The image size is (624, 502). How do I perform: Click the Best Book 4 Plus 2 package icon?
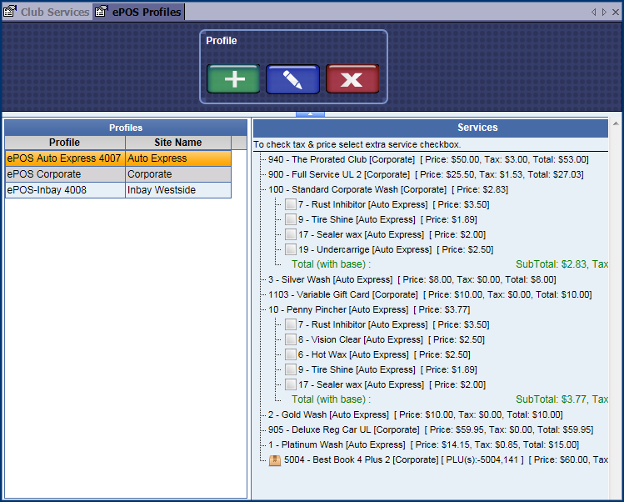[x=275, y=460]
